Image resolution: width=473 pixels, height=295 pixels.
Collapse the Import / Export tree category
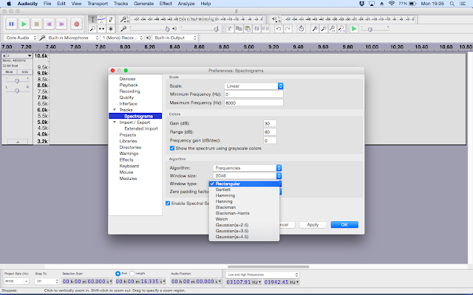click(x=115, y=122)
